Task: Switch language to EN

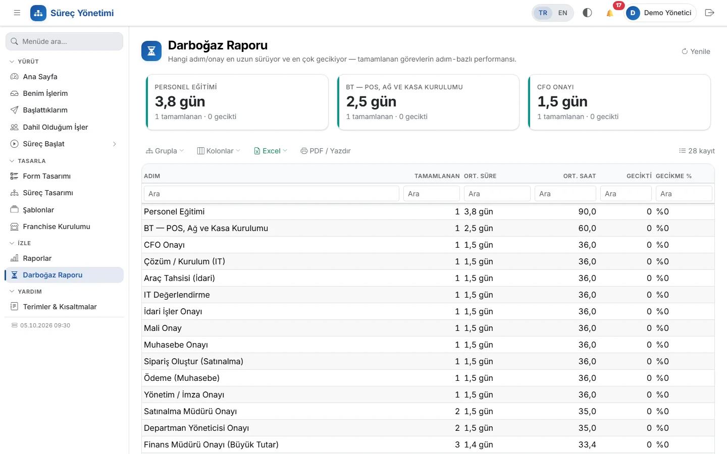Action: click(x=562, y=13)
